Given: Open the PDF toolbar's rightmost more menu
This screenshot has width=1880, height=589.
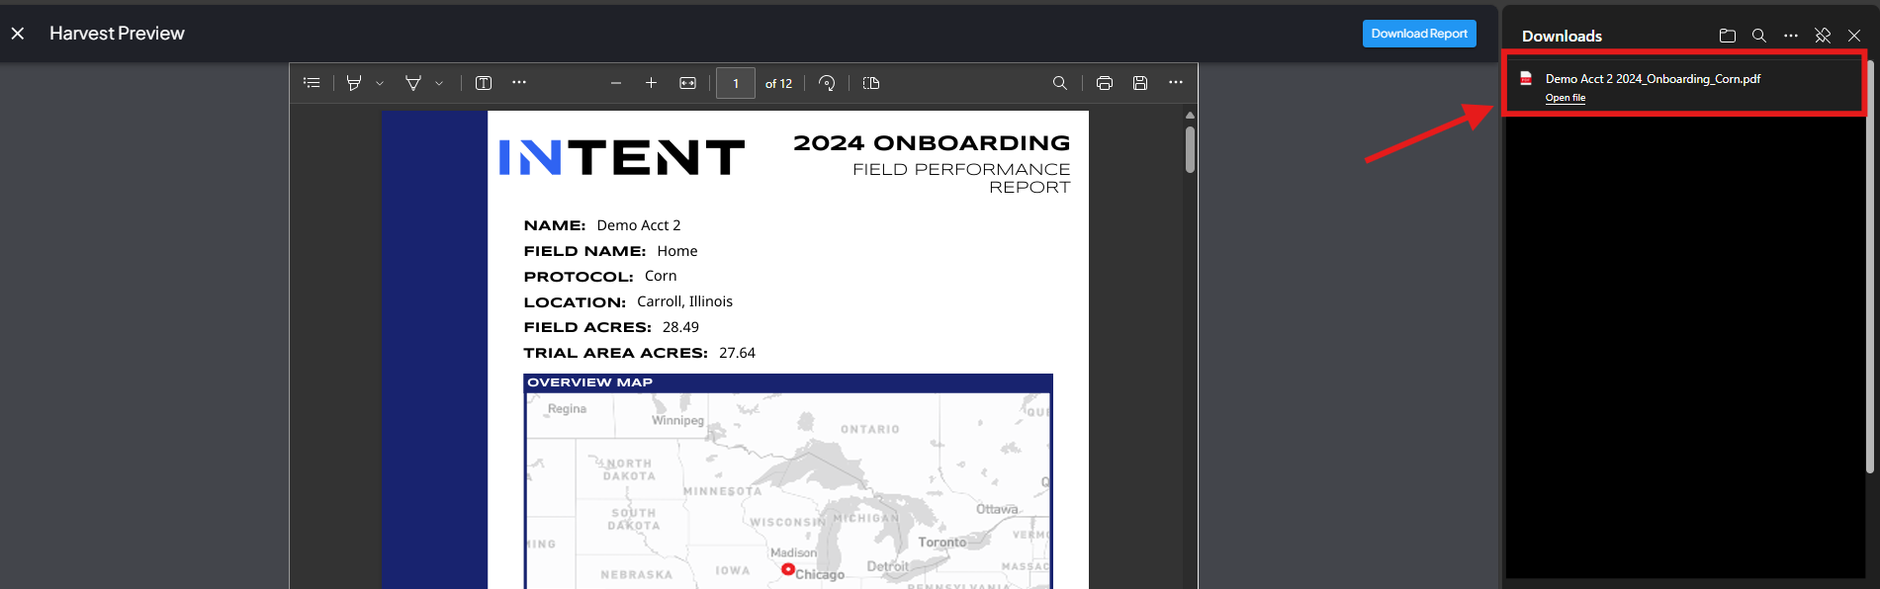Looking at the screenshot, I should click(x=1176, y=83).
